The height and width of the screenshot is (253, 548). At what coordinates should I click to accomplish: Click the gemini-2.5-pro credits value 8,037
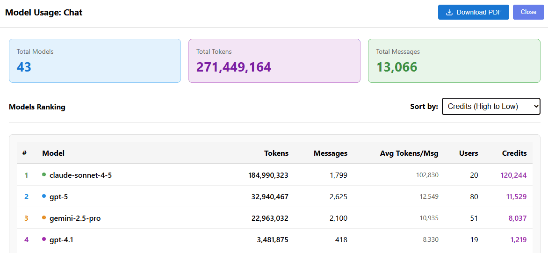click(518, 218)
